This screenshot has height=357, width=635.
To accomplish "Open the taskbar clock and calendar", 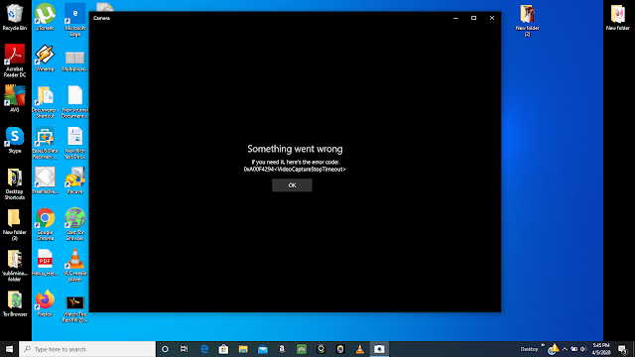I will coord(601,349).
